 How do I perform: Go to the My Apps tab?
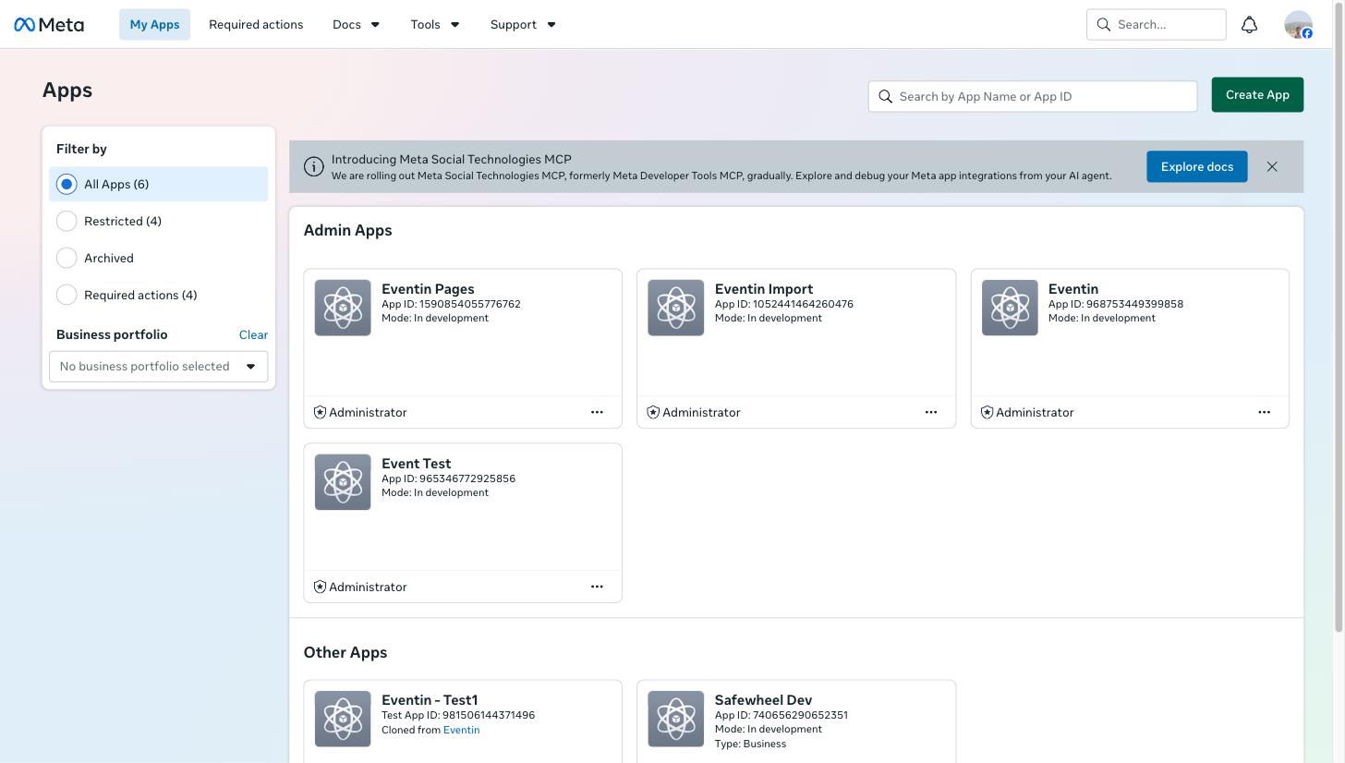point(154,25)
